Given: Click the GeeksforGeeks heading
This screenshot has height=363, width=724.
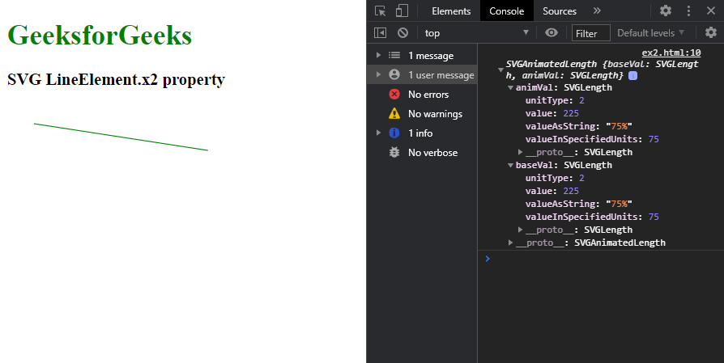Looking at the screenshot, I should [x=100, y=35].
